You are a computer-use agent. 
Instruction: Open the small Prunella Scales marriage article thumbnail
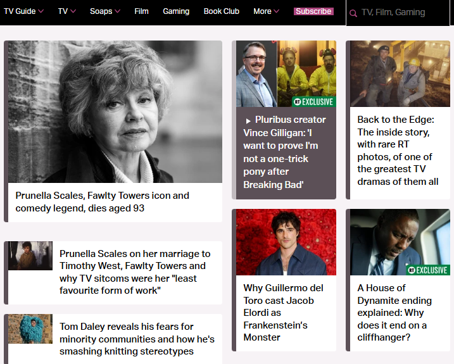click(30, 256)
